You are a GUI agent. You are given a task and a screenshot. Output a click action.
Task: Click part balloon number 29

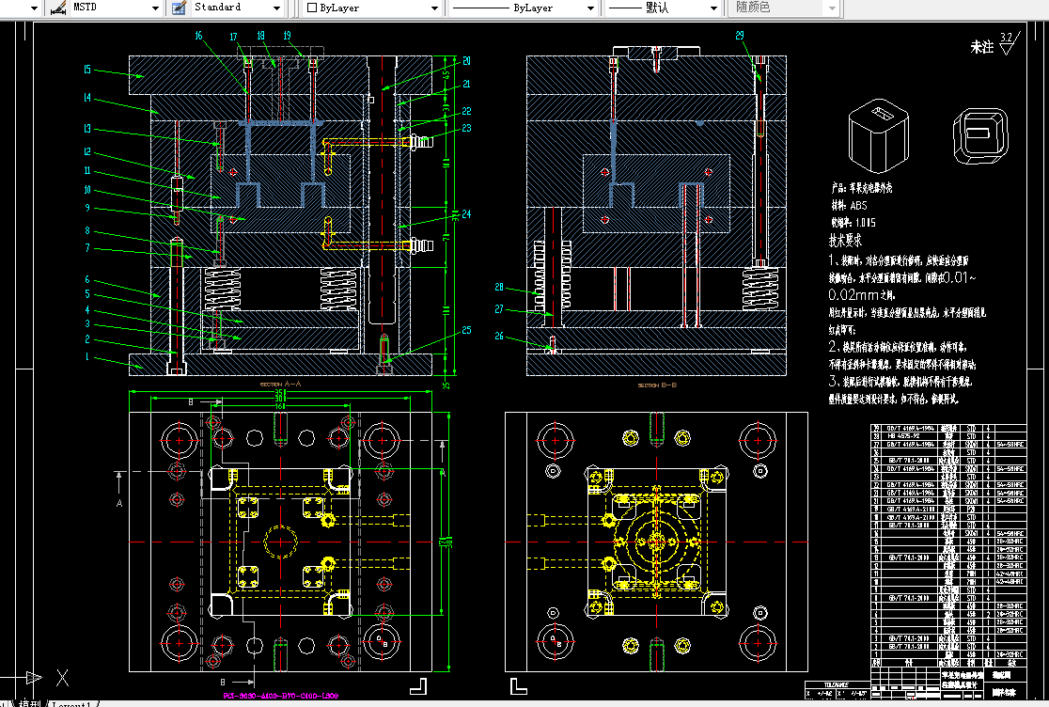click(739, 36)
